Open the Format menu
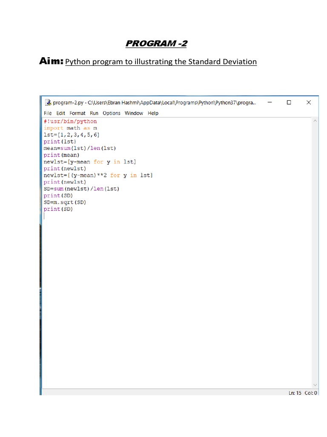This screenshot has height=437, width=327. coord(77,113)
